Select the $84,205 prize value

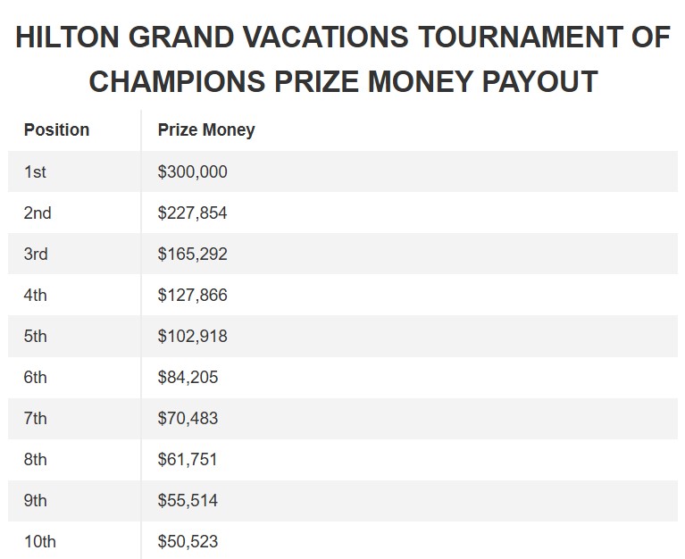[188, 377]
